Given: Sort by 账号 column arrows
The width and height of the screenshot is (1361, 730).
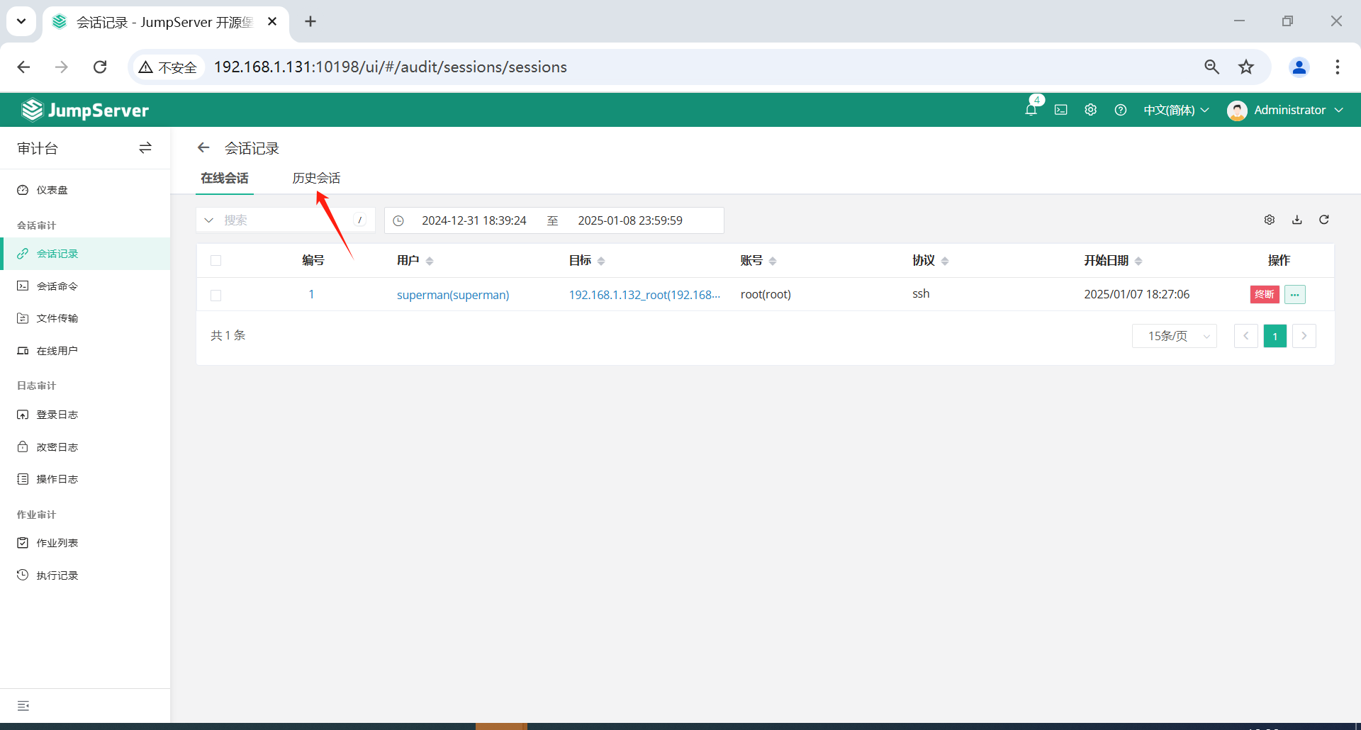Looking at the screenshot, I should click(773, 261).
